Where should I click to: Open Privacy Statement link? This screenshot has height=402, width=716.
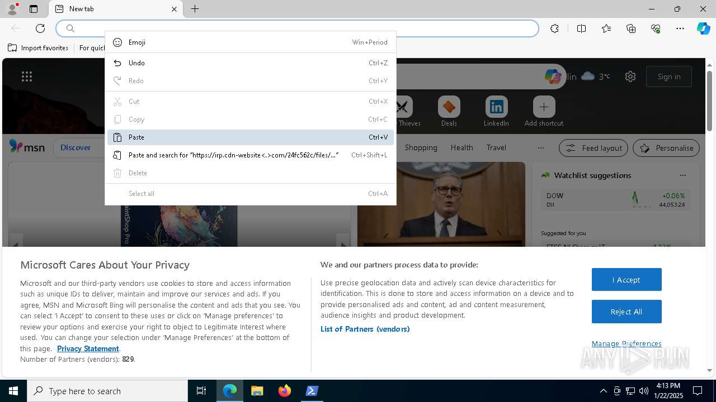pos(88,348)
